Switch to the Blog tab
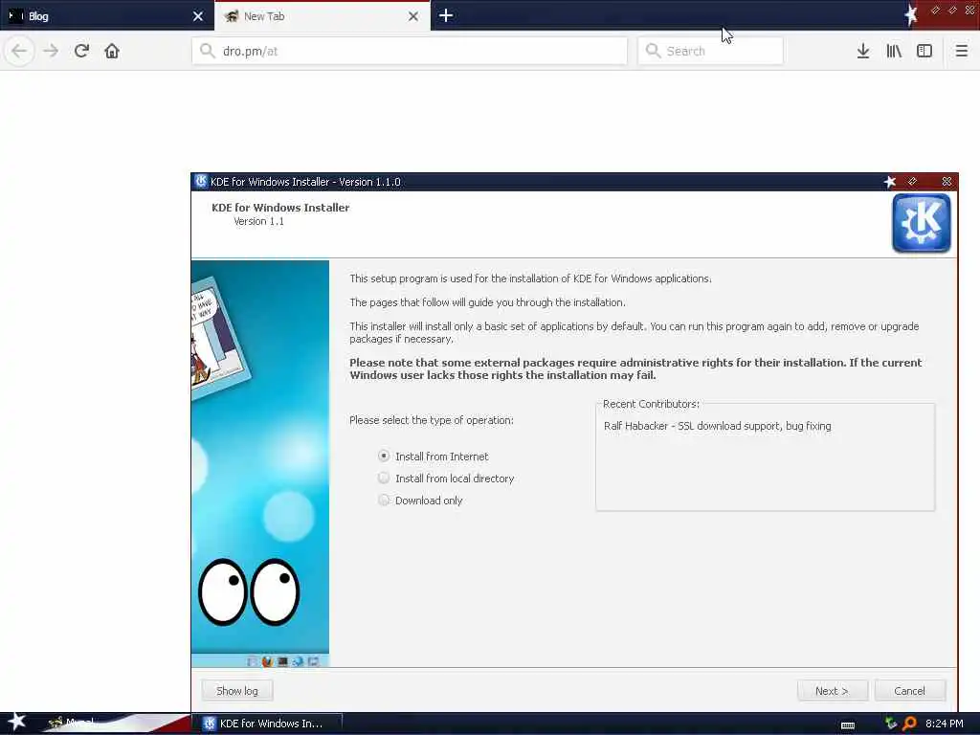 pos(107,15)
